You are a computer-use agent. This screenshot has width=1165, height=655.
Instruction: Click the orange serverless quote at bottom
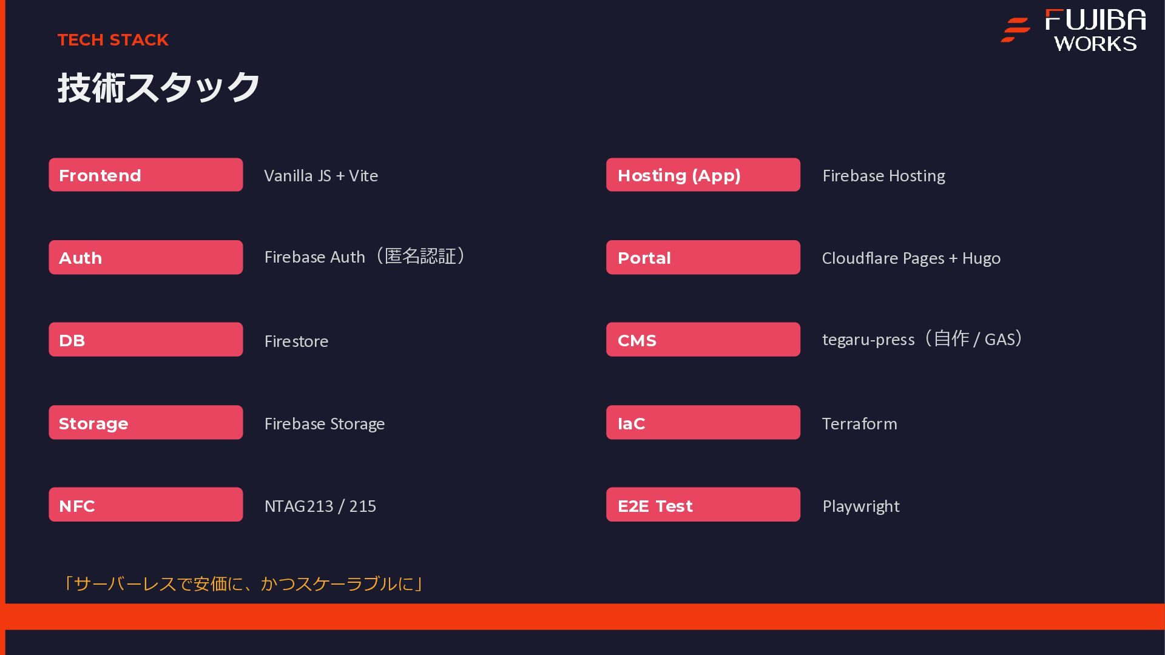pyautogui.click(x=244, y=584)
